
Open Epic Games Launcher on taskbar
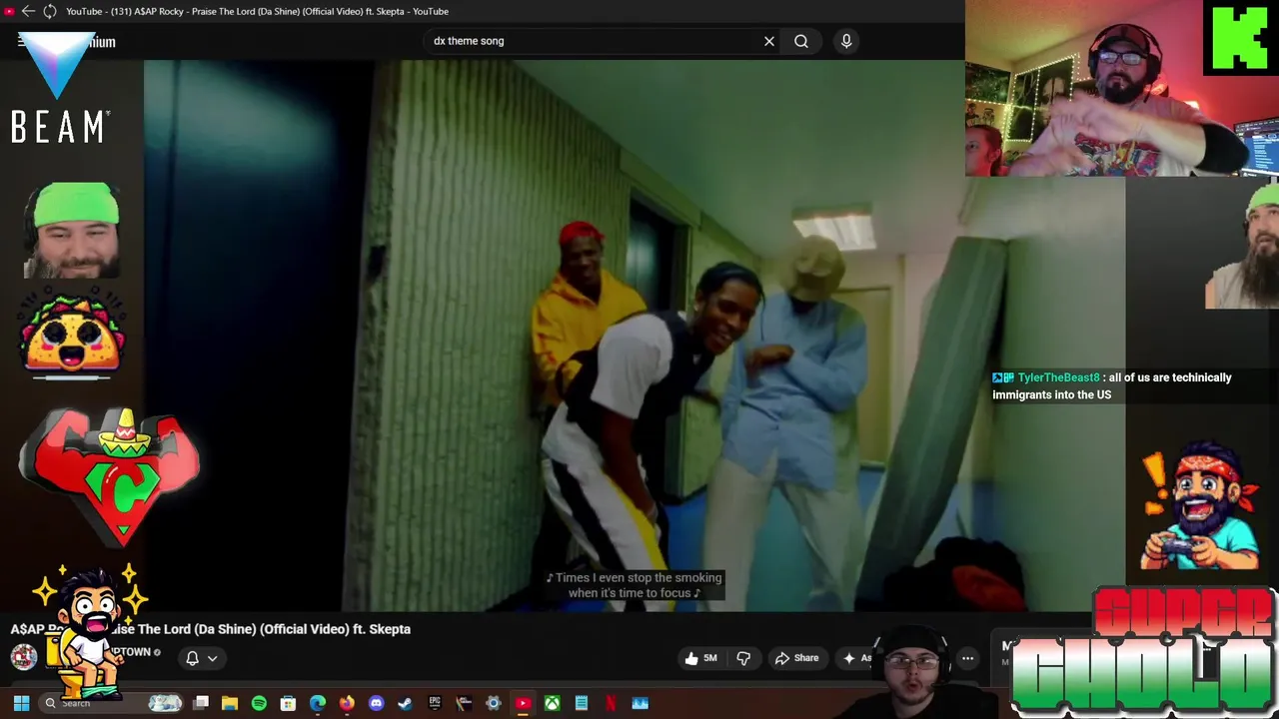tap(435, 703)
